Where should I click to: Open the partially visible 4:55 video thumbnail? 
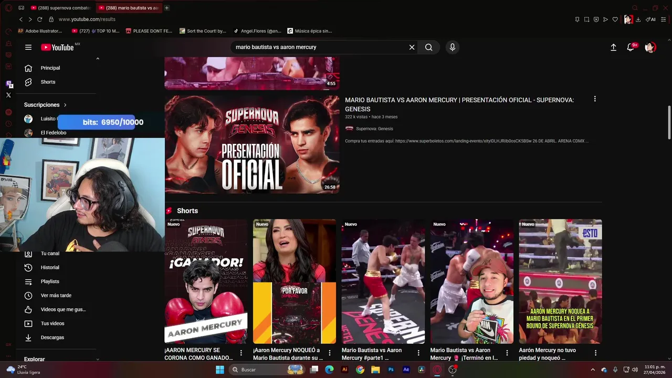[x=252, y=73]
